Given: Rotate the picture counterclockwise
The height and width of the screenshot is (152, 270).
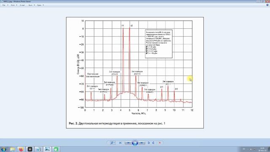Looking at the screenshot, I should click(148, 143).
